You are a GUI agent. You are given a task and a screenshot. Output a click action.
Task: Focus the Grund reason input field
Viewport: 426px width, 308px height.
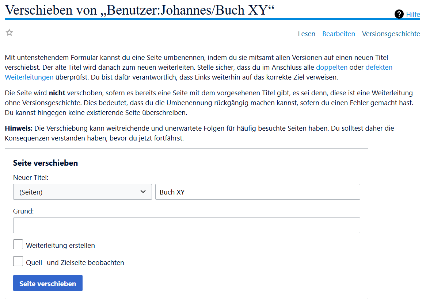coord(186,226)
